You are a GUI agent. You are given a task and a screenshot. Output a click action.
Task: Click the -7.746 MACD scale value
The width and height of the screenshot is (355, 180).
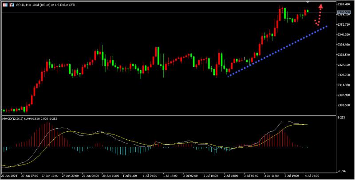342,171
